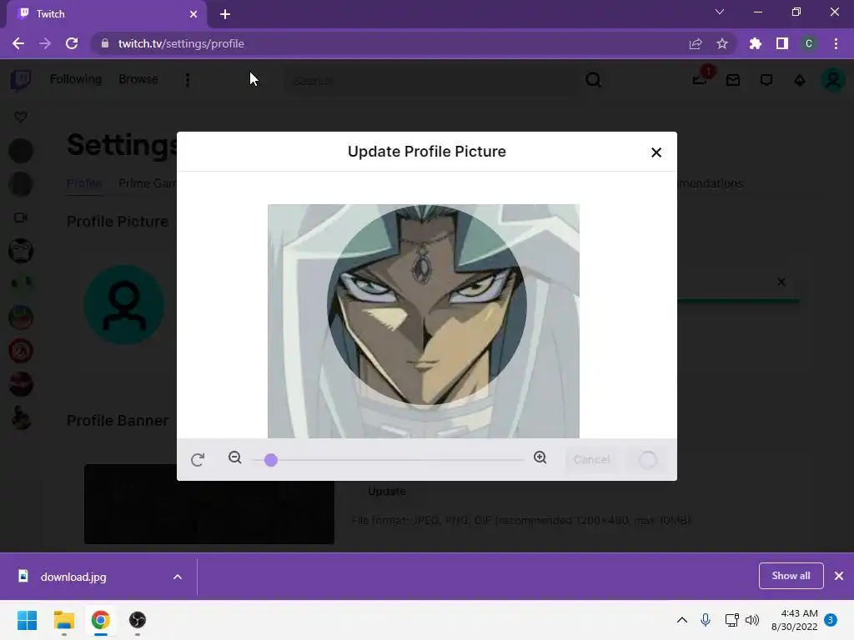Click the microphone tray icon
The width and height of the screenshot is (854, 640).
point(706,620)
